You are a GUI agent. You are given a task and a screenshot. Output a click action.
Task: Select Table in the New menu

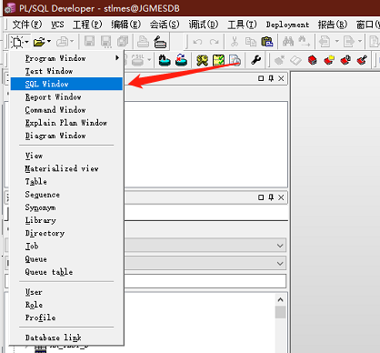click(x=66, y=181)
